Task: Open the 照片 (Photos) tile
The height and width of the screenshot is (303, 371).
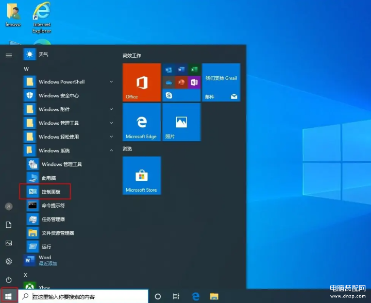Action: click(181, 122)
